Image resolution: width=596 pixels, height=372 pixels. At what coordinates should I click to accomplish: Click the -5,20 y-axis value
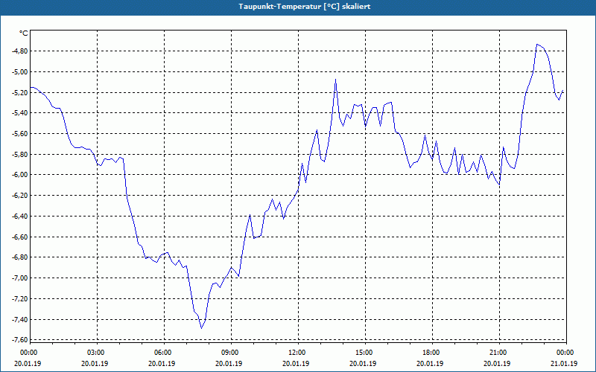click(x=20, y=92)
